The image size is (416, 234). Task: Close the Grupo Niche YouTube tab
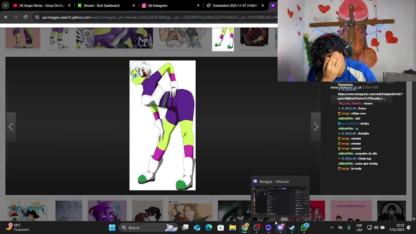pyautogui.click(x=69, y=6)
